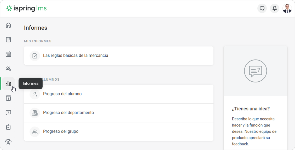Open the chat messages icon in header
Image resolution: width=295 pixels, height=150 pixels.
[x=262, y=8]
